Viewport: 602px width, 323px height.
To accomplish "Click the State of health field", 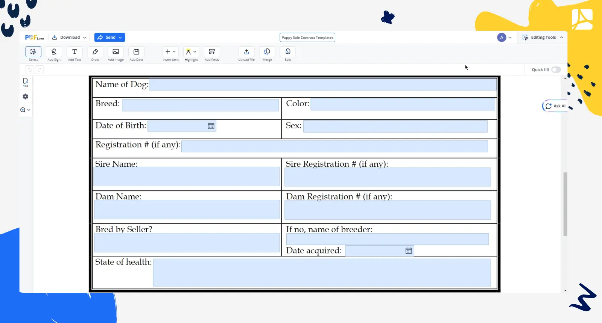I will tap(322, 273).
